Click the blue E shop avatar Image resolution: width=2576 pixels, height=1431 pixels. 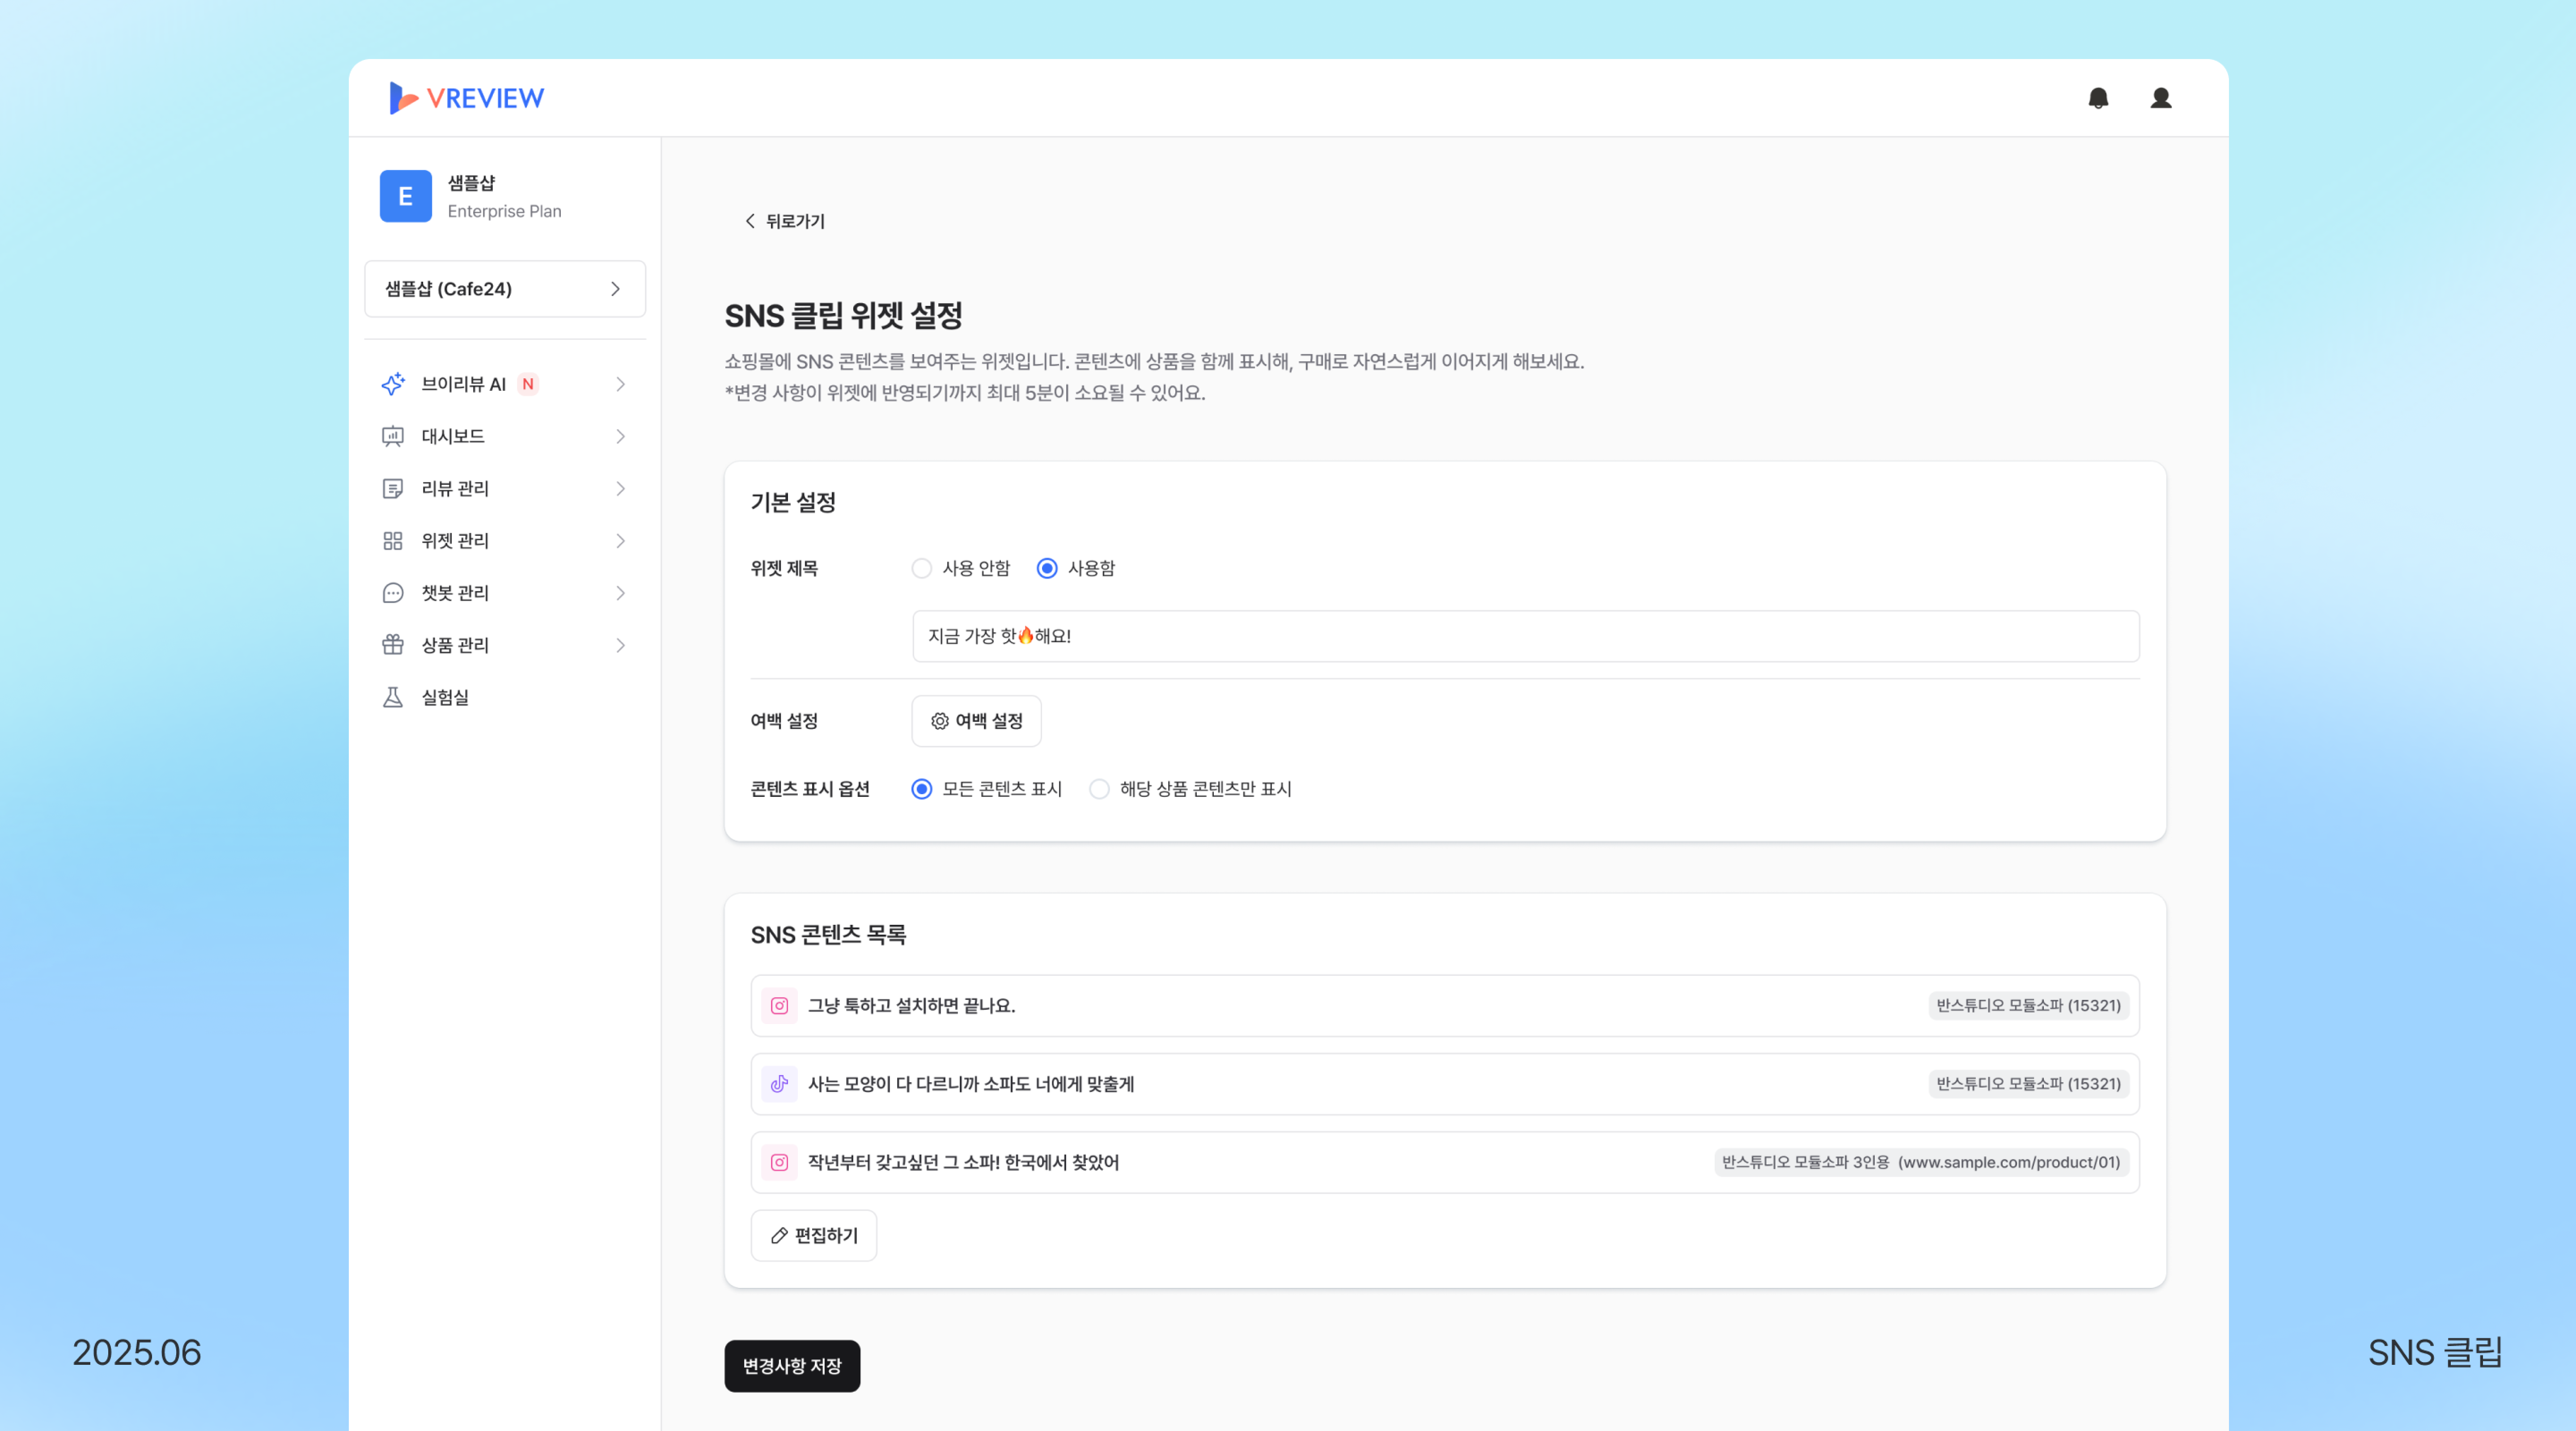point(405,196)
